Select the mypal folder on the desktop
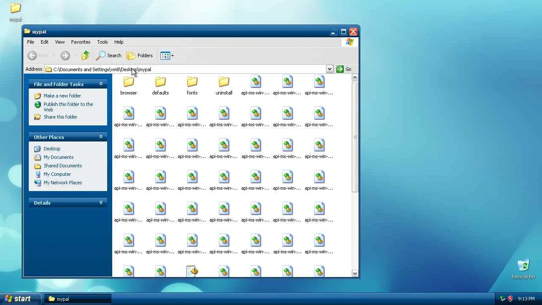This screenshot has height=305, width=542. [16, 12]
